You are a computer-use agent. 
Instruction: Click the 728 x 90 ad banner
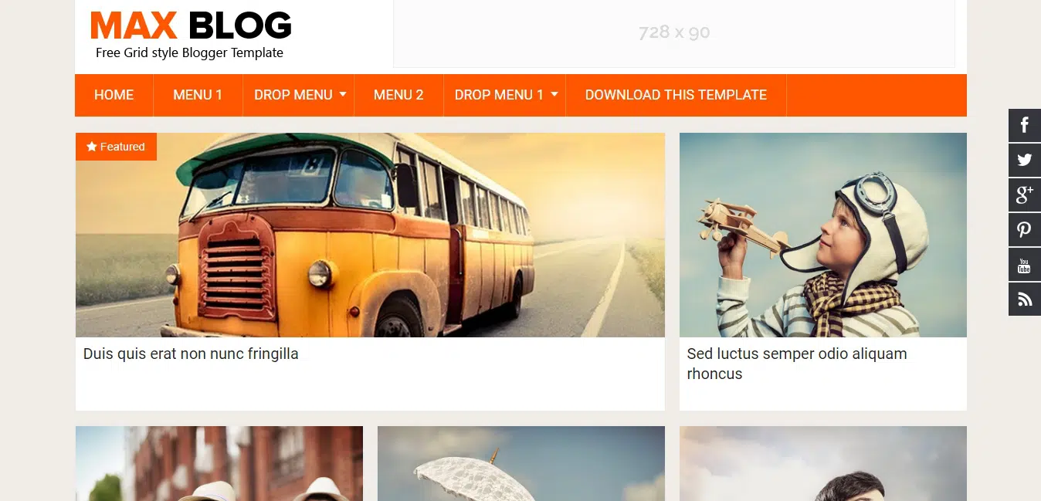[674, 33]
